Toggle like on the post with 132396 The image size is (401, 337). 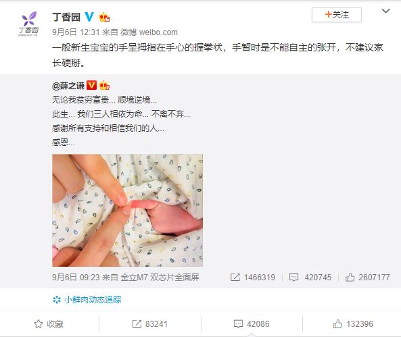[353, 324]
